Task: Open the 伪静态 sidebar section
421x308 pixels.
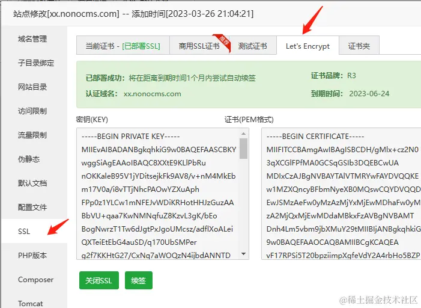Action: (x=29, y=159)
